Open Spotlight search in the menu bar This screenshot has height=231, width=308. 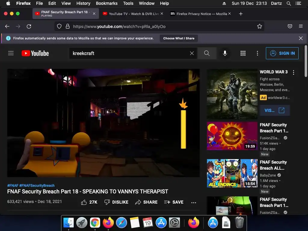(x=289, y=3)
